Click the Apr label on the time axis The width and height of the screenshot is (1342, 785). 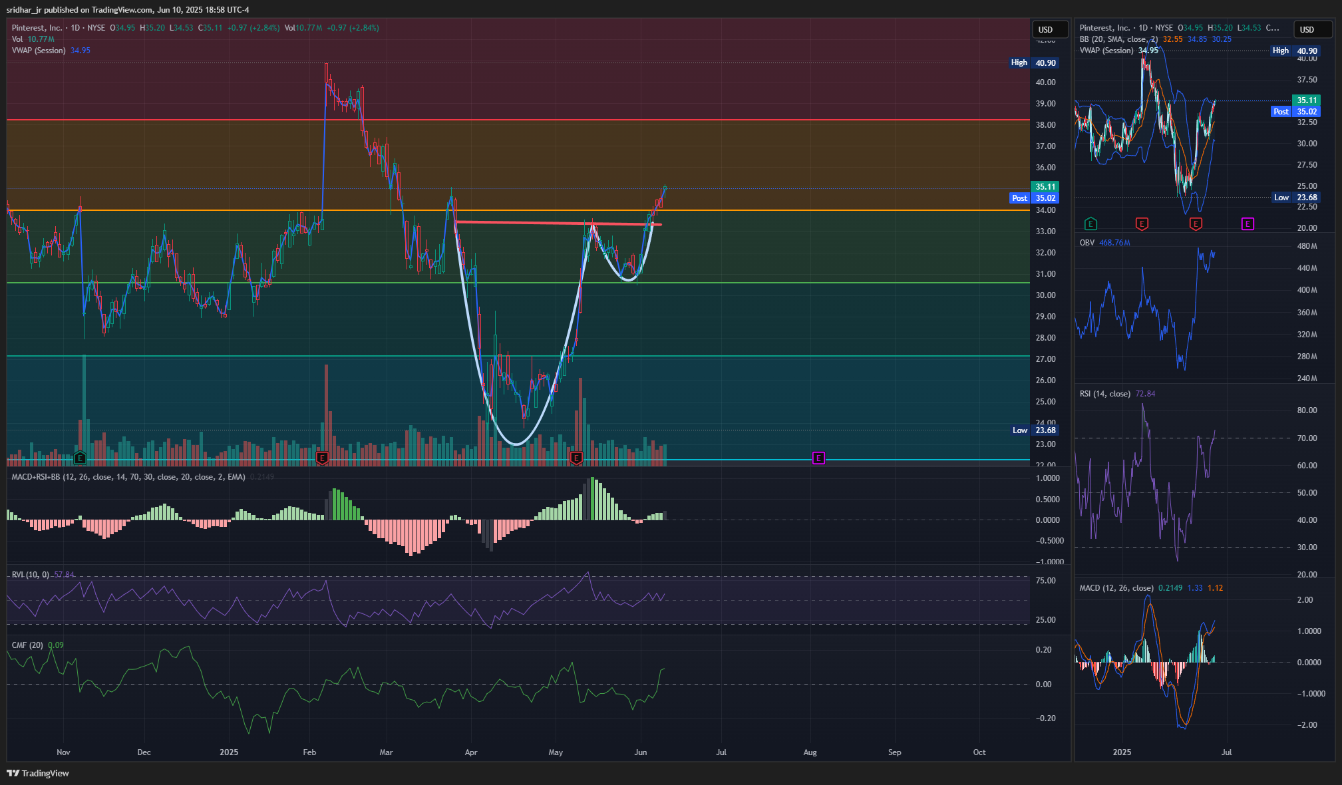point(471,752)
